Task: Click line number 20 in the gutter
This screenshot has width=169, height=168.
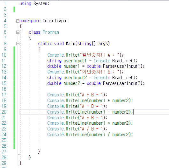Action: (x=4, y=112)
